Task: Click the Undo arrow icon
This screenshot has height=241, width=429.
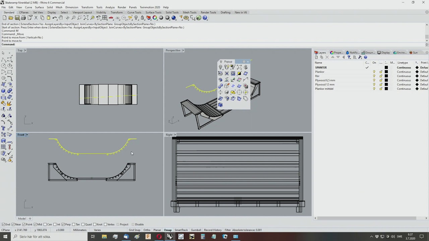Action: (x=54, y=18)
